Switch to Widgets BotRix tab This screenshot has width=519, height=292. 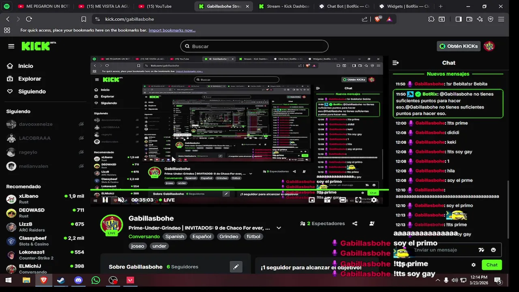point(404,6)
